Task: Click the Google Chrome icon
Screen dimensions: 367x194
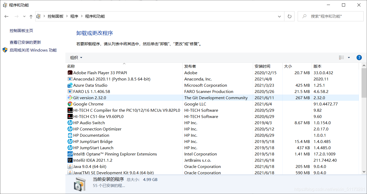Action: click(x=70, y=104)
